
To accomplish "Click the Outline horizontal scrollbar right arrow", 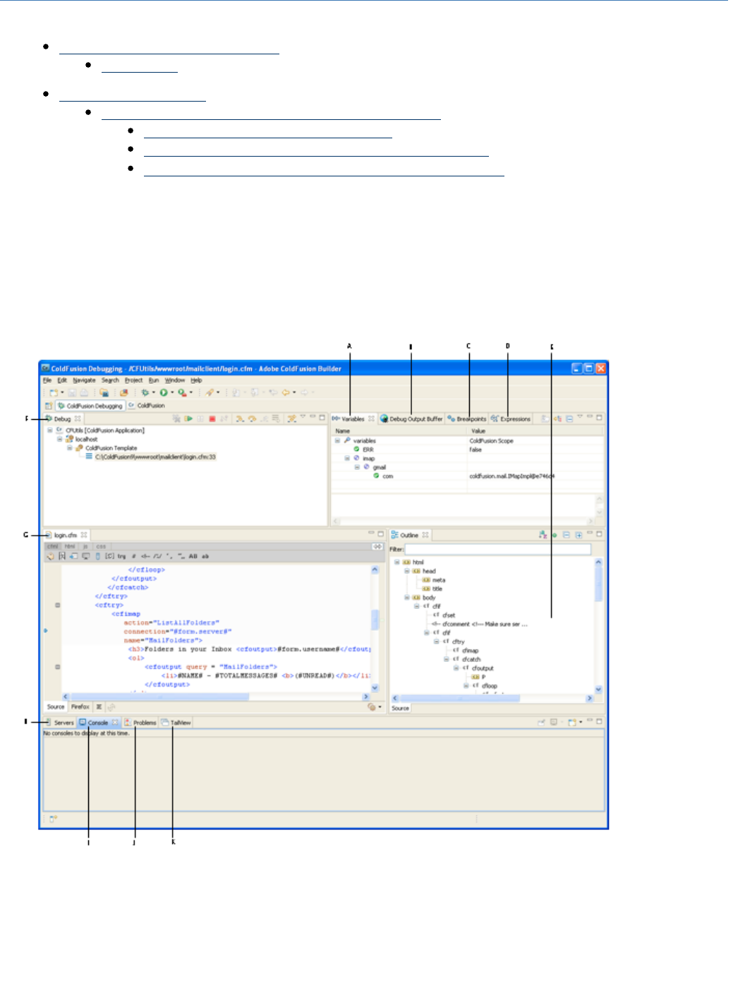I will pyautogui.click(x=590, y=698).
